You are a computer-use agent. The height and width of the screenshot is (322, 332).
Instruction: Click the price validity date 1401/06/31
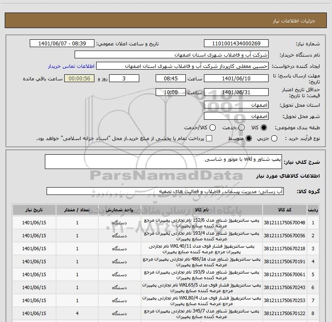coord(236,92)
